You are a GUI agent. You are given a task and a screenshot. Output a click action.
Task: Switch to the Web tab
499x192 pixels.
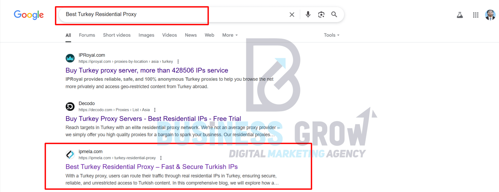[210, 35]
